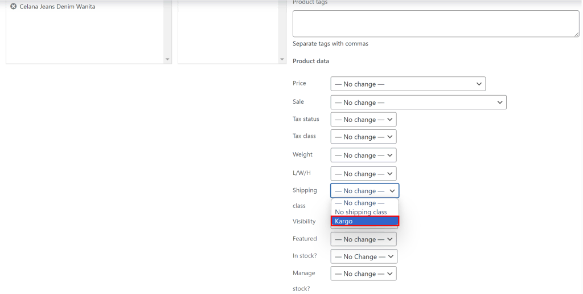Click the Celana Jeans Denim Wanita item
This screenshot has height=294, width=583.
(58, 7)
